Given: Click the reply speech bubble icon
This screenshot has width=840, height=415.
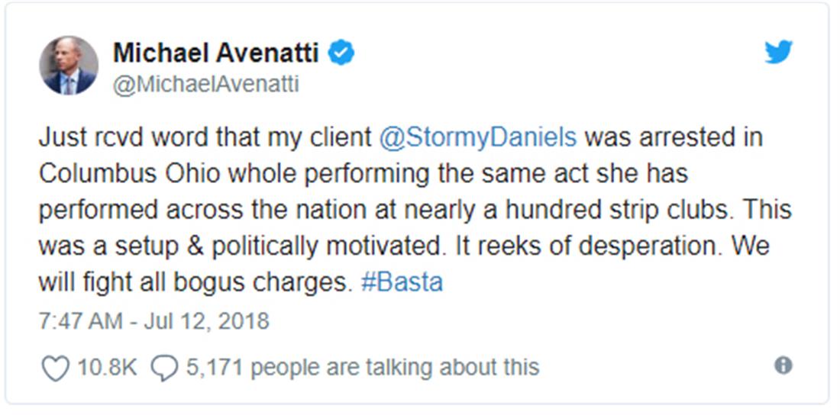Looking at the screenshot, I should point(164,368).
